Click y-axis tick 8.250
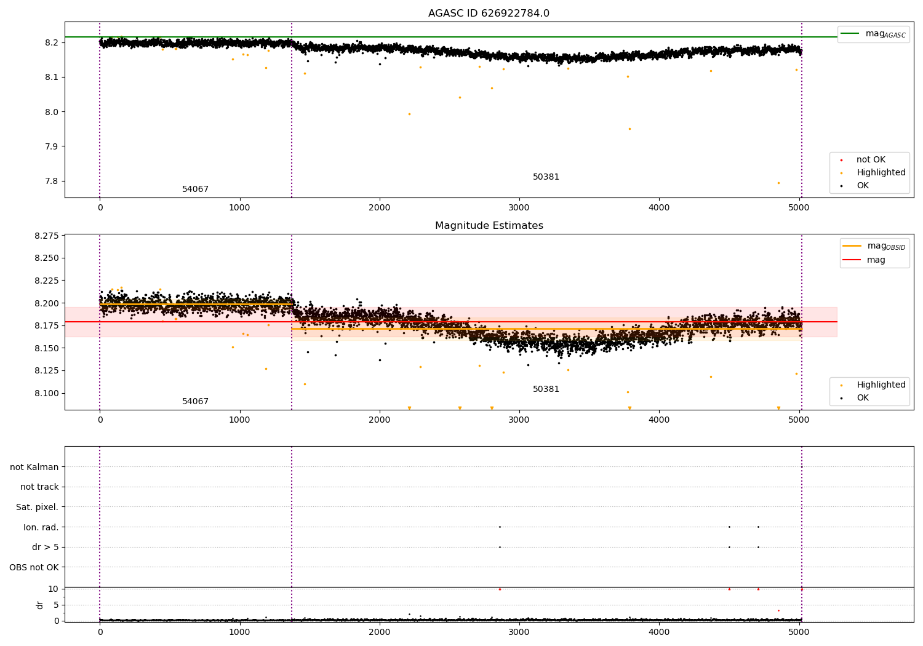 pyautogui.click(x=47, y=258)
